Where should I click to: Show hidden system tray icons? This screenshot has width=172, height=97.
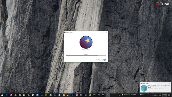click(x=151, y=95)
